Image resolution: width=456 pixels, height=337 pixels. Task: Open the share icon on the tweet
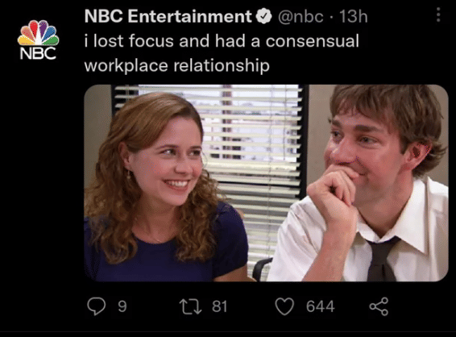[379, 306]
